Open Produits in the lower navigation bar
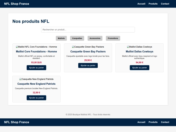176x132 pixels. coord(153,122)
